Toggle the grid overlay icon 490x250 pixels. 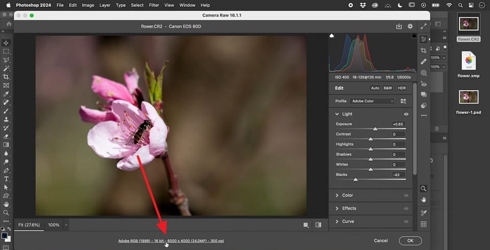[424, 224]
